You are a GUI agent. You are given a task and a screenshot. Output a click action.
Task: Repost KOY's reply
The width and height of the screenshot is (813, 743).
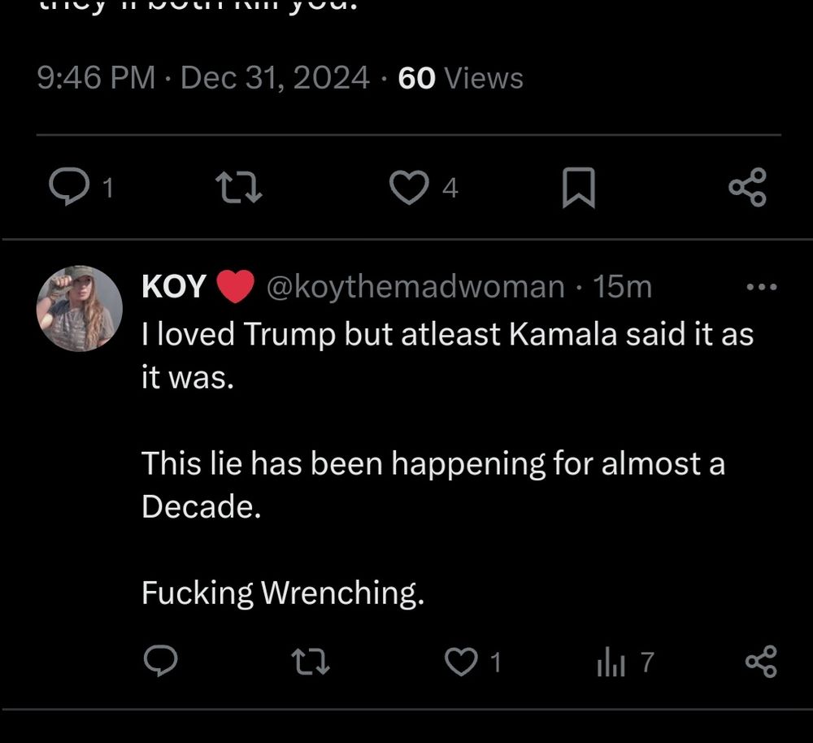pos(311,663)
